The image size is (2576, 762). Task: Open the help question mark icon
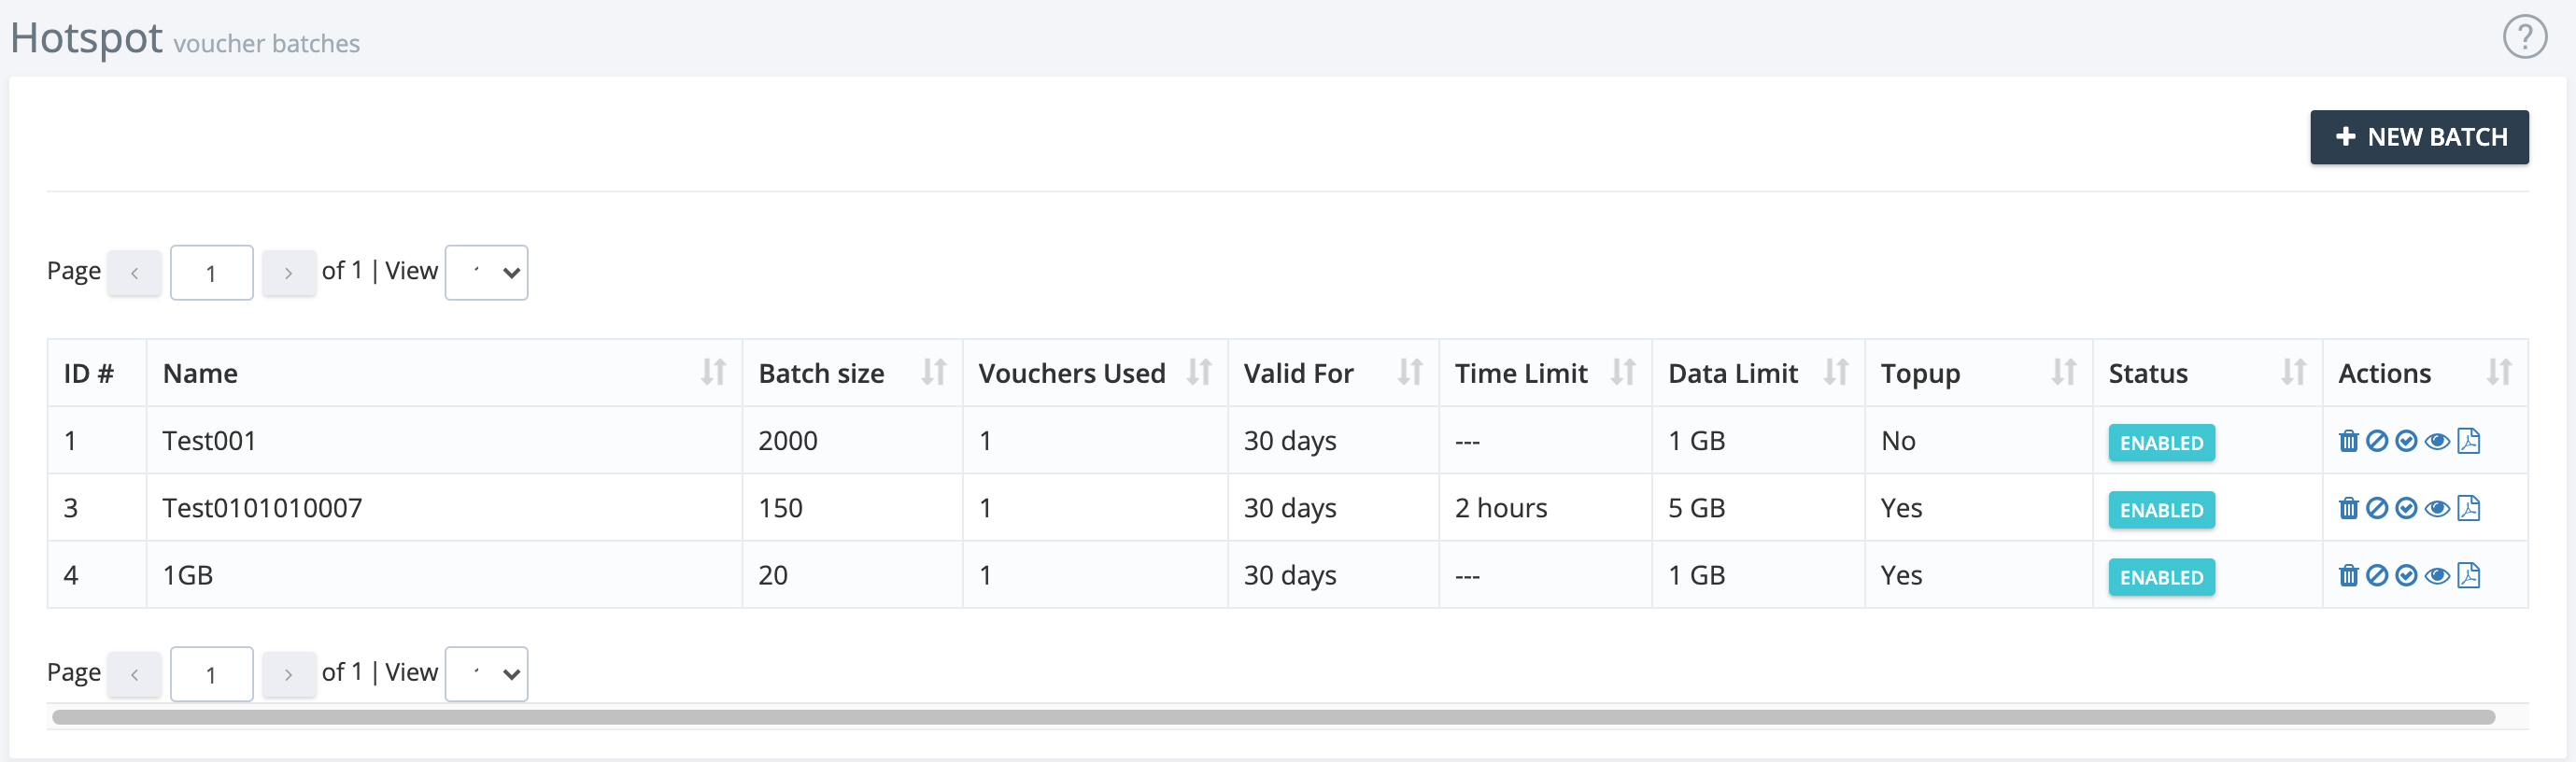click(x=2524, y=38)
